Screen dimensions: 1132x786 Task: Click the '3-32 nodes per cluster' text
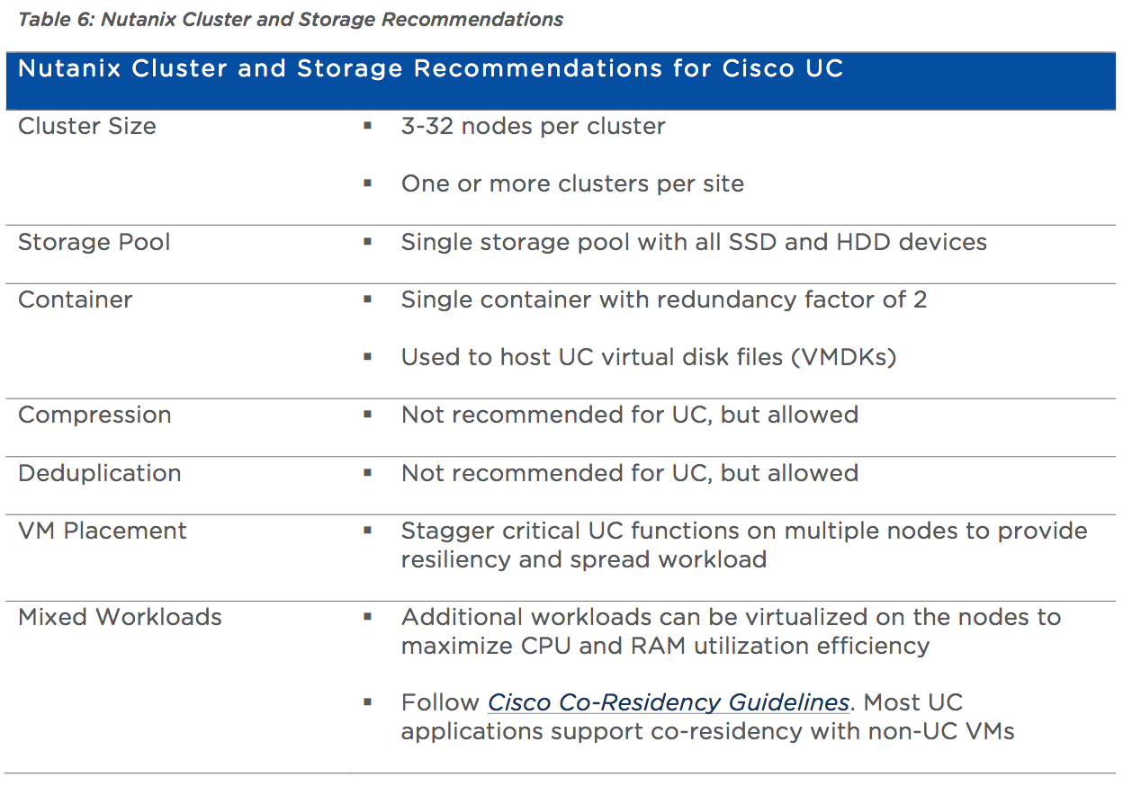click(534, 126)
